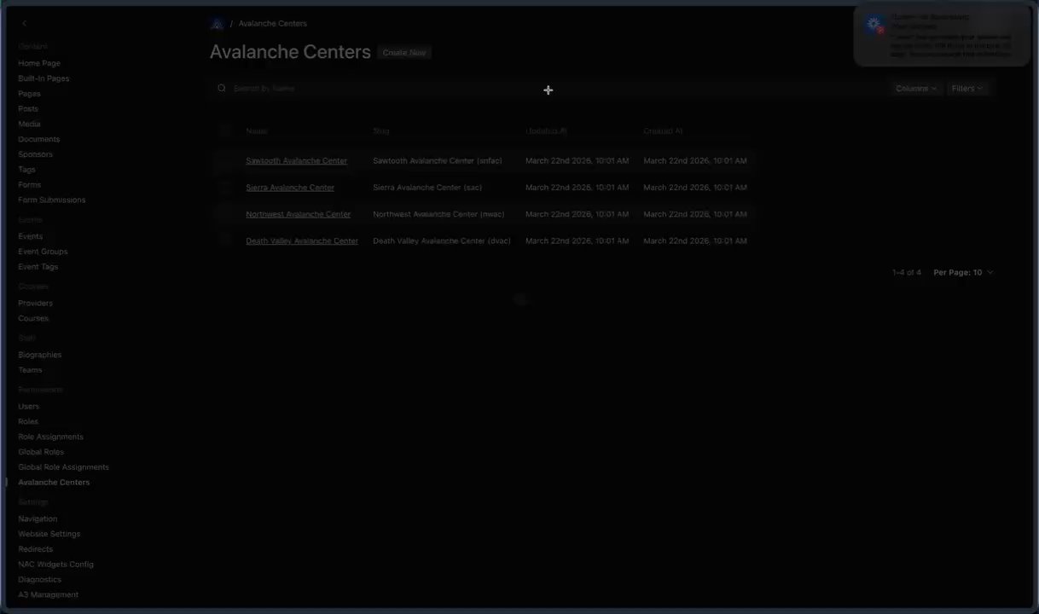Sort by the Created At column header
Viewport: 1039px width, 614px height.
click(663, 130)
